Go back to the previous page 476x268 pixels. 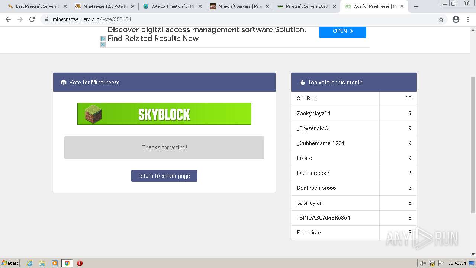[x=8, y=19]
